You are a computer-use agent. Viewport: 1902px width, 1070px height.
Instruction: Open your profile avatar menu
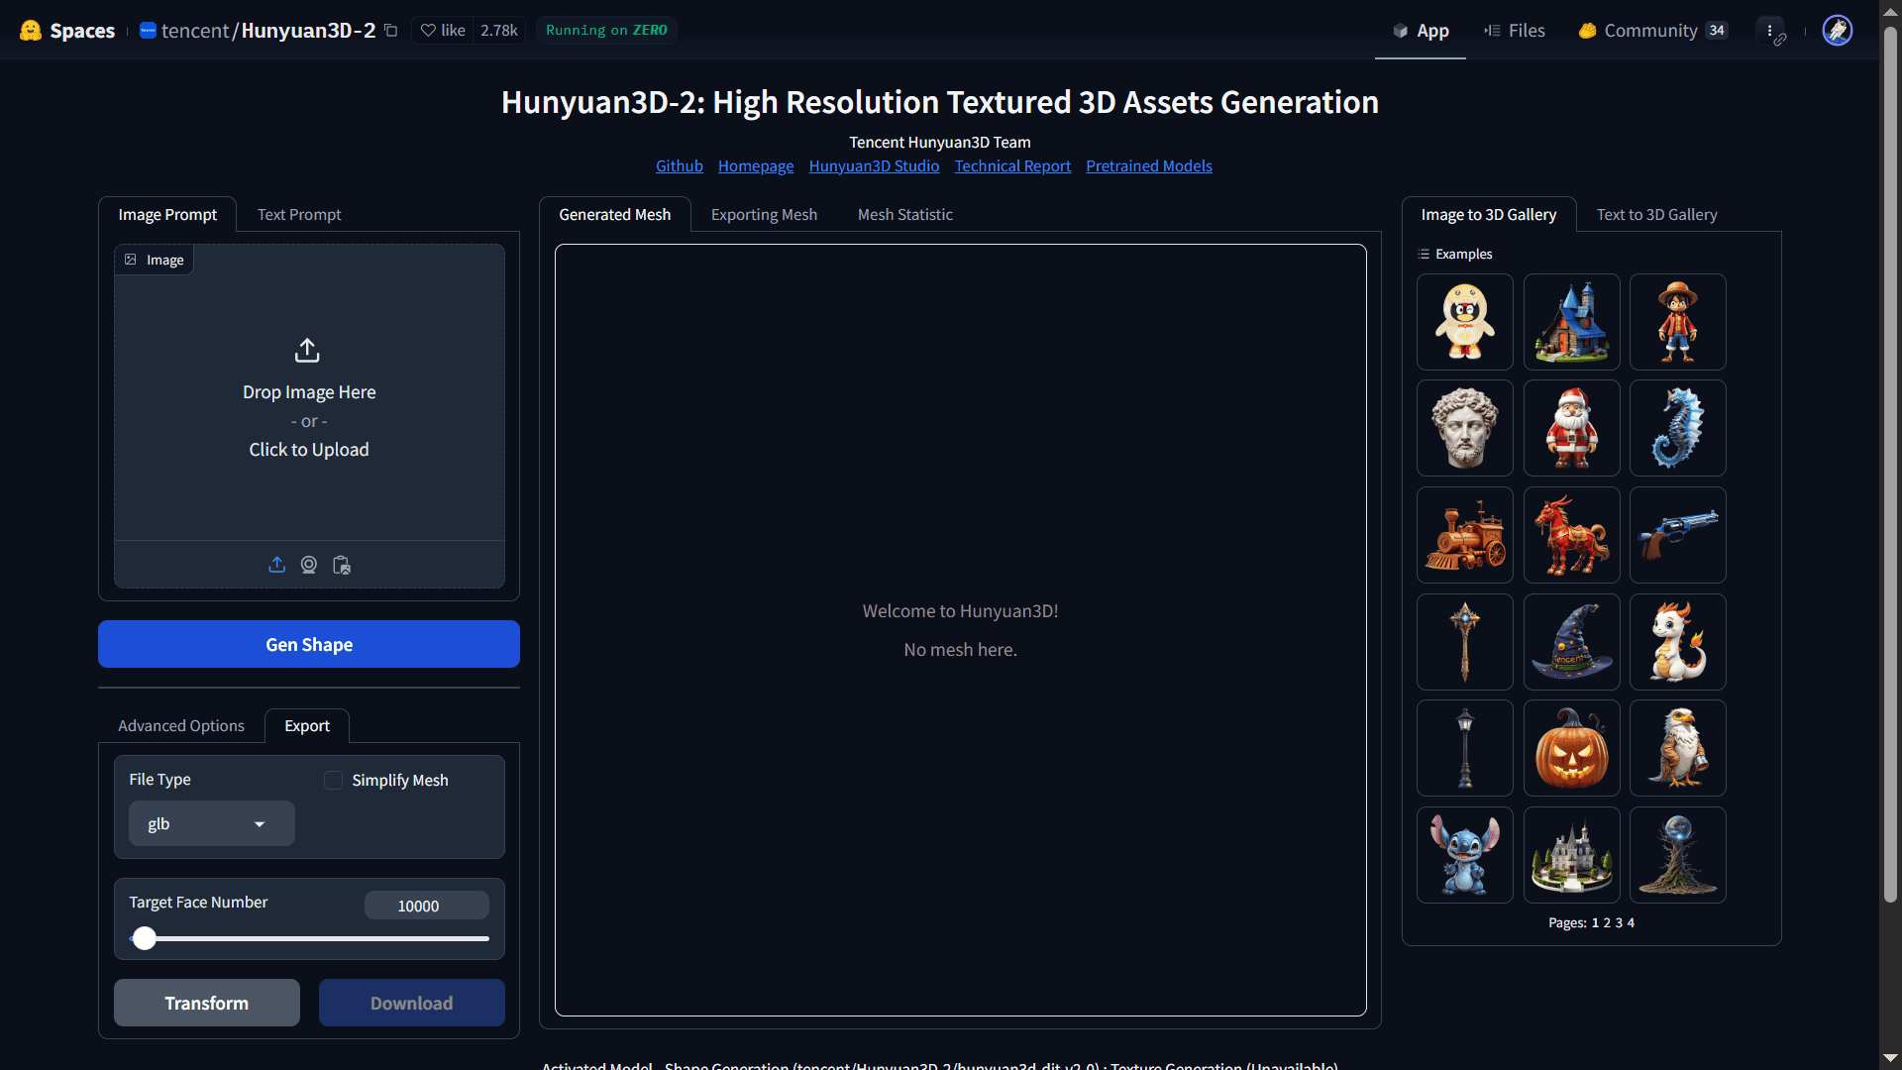pos(1838,30)
